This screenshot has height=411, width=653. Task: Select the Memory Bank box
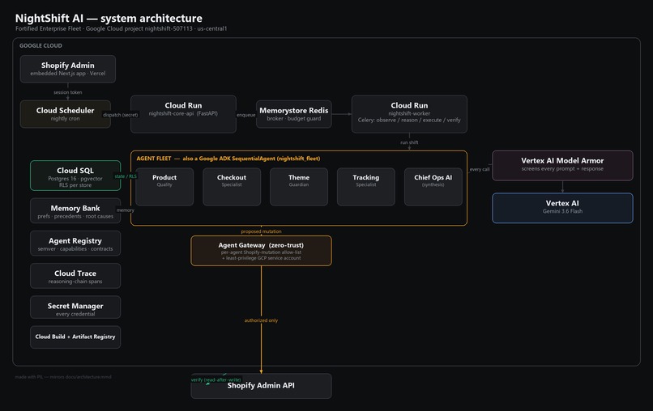[75, 210]
